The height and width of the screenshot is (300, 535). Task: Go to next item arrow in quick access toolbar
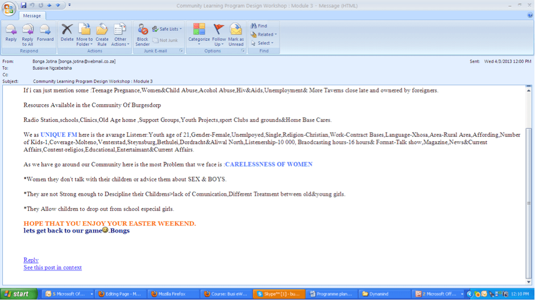(x=57, y=5)
